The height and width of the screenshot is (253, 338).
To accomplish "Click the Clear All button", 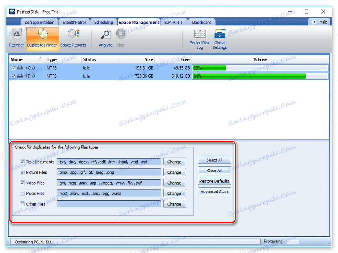I will (214, 170).
